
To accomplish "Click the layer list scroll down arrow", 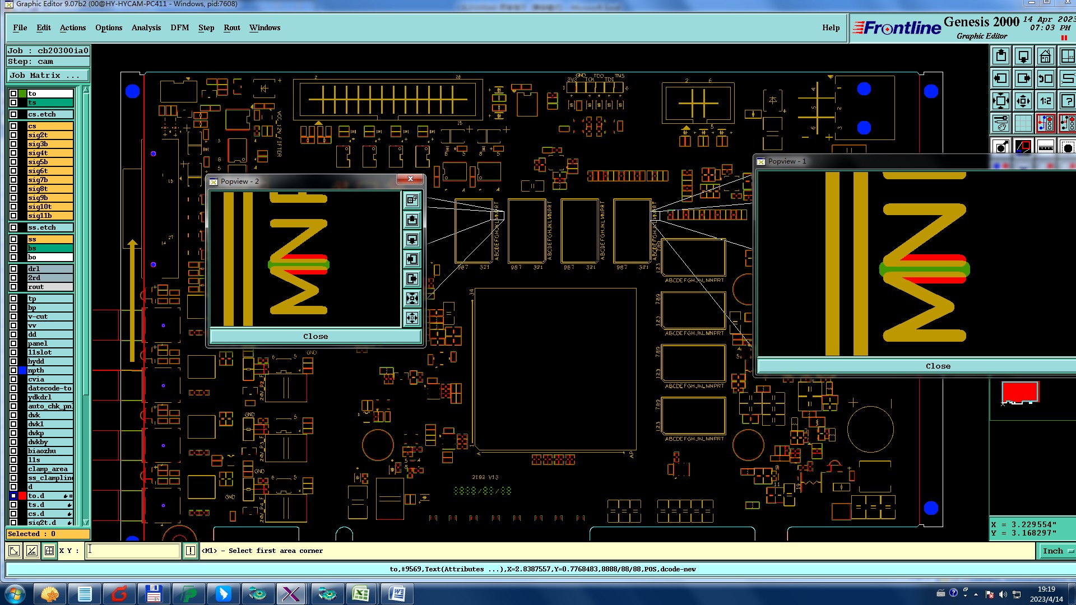I will [86, 522].
